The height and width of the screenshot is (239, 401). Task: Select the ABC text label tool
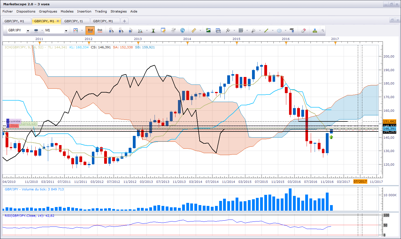(x=292, y=31)
